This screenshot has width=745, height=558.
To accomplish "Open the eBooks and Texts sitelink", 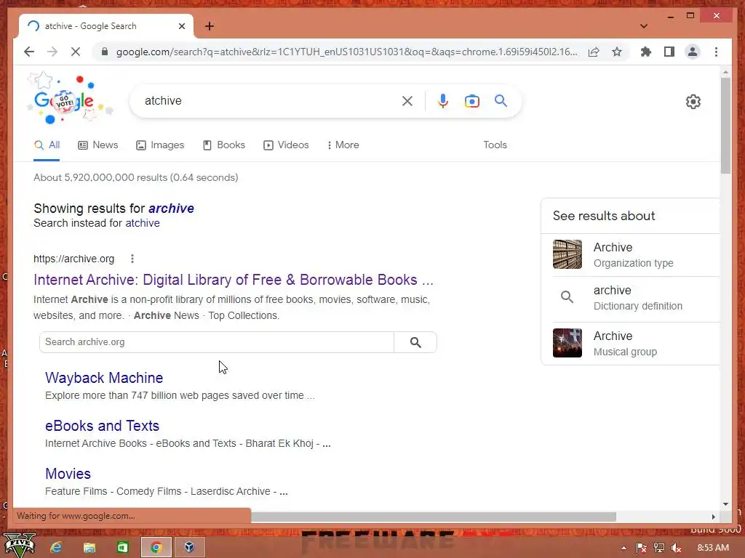I will click(102, 426).
